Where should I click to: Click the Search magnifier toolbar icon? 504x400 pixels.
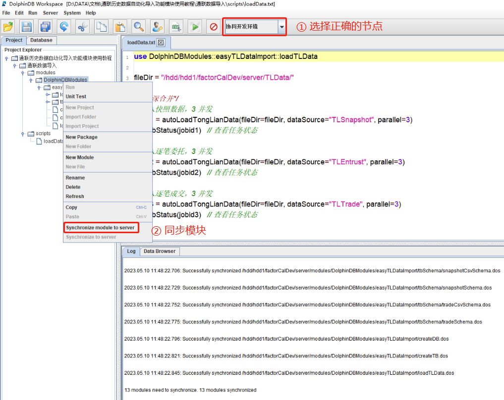pos(139,27)
